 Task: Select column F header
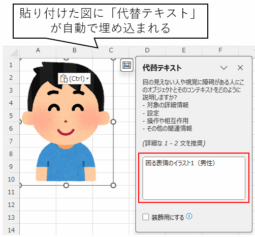[220, 50]
